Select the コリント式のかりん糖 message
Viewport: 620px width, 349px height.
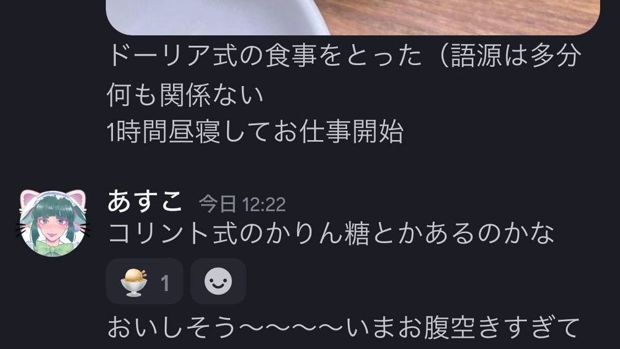(x=330, y=234)
